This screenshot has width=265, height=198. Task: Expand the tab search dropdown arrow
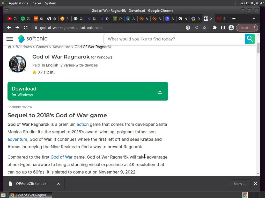(x=254, y=19)
